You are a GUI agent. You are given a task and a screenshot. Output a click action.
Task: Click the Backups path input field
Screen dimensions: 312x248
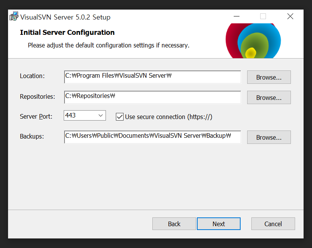(x=153, y=137)
